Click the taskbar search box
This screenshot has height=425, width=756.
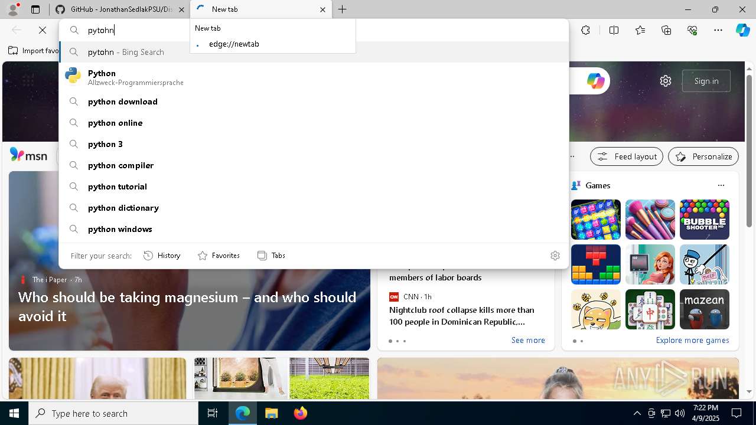(x=113, y=413)
